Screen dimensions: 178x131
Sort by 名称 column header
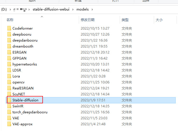[10, 20]
